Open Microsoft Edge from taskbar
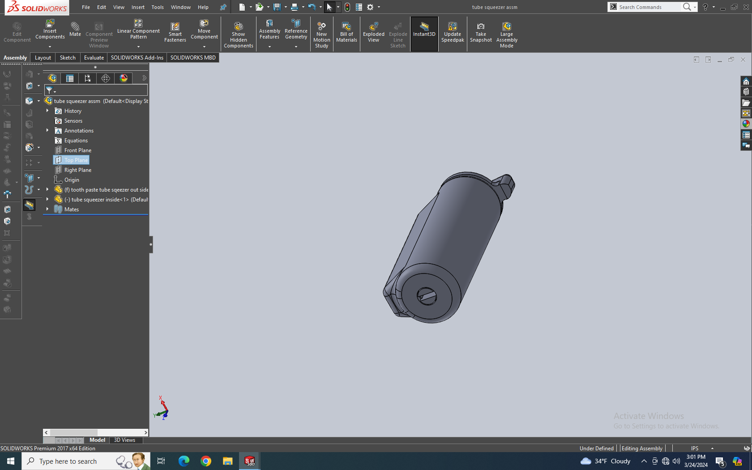This screenshot has height=470, width=752. 184,461
